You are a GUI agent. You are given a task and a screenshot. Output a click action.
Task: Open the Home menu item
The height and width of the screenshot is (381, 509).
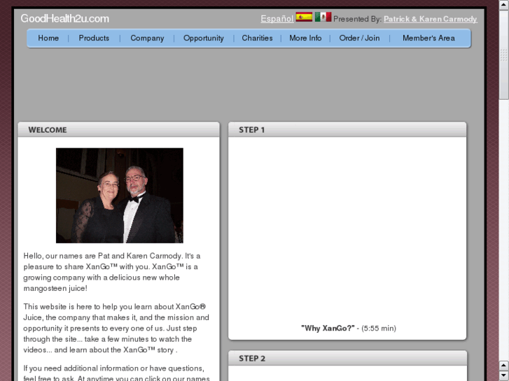pos(48,38)
